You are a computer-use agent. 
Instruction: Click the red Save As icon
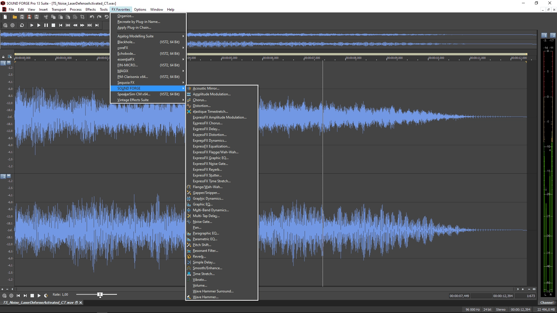(29, 17)
